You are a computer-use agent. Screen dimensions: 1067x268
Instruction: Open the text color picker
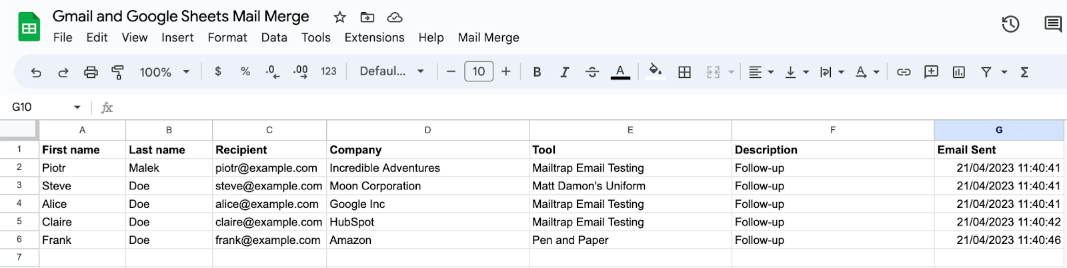(620, 72)
